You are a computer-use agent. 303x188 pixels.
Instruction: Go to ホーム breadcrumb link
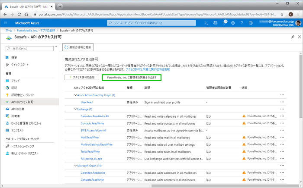point(9,31)
